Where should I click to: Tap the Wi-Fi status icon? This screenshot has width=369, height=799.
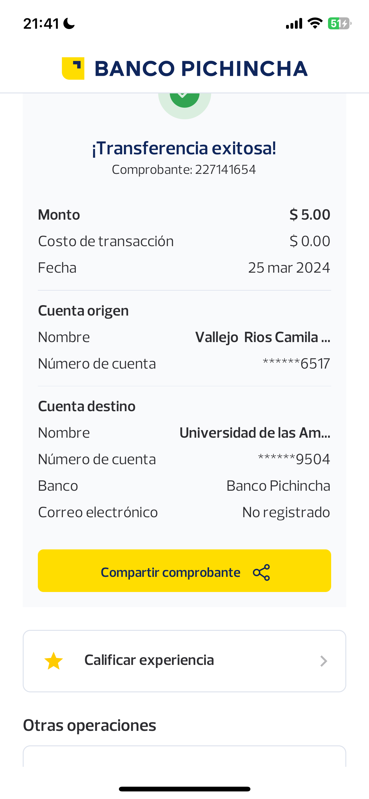315,23
